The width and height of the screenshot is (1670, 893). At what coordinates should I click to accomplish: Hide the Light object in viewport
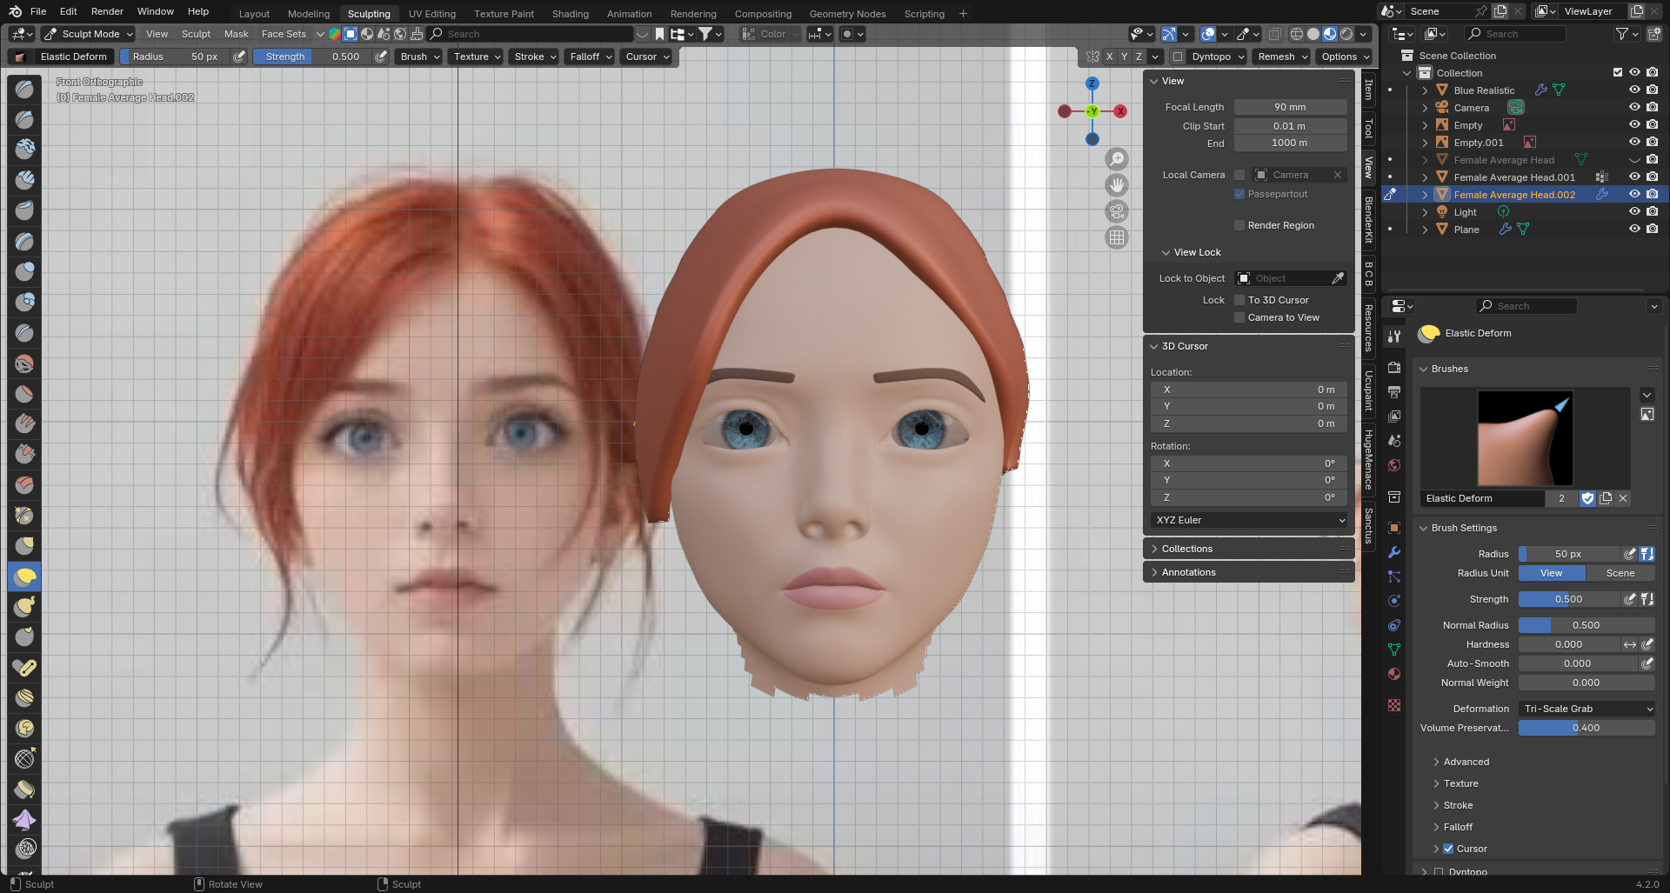tap(1634, 211)
